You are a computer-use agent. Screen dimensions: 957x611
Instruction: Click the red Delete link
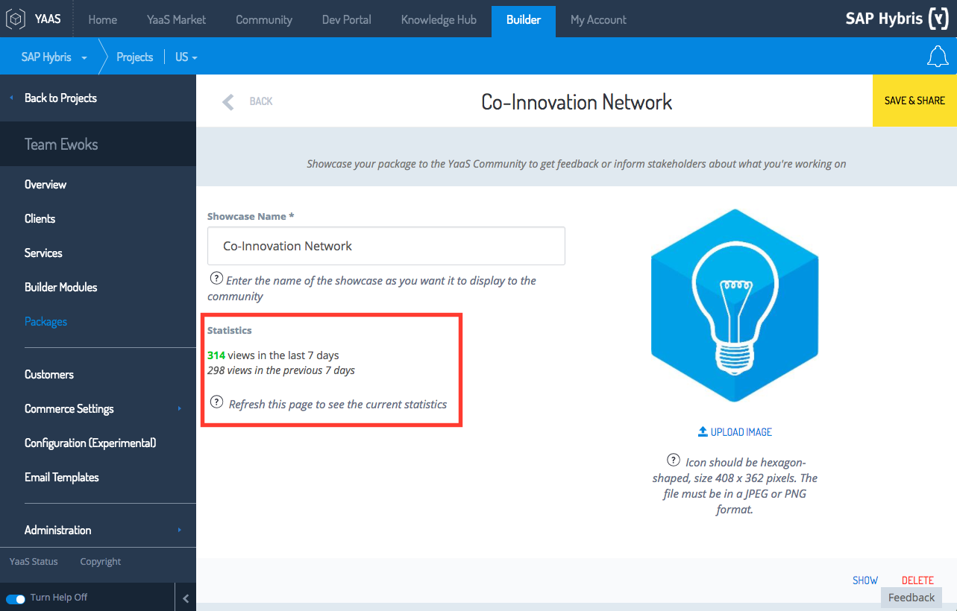point(917,580)
